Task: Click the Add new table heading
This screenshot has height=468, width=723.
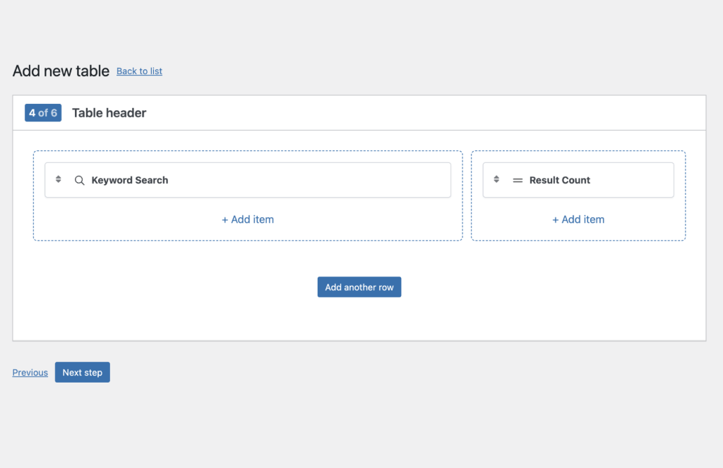Action: coord(61,71)
